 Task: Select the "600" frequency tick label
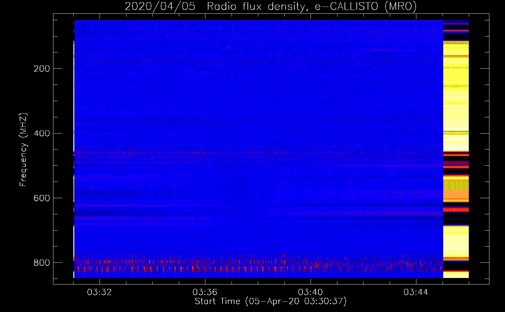(42, 198)
